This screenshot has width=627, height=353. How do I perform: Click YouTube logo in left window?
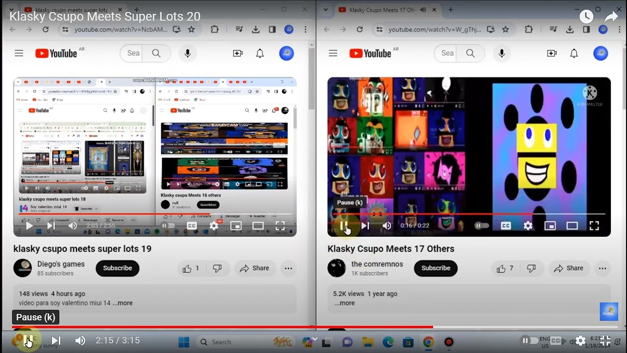click(x=56, y=53)
